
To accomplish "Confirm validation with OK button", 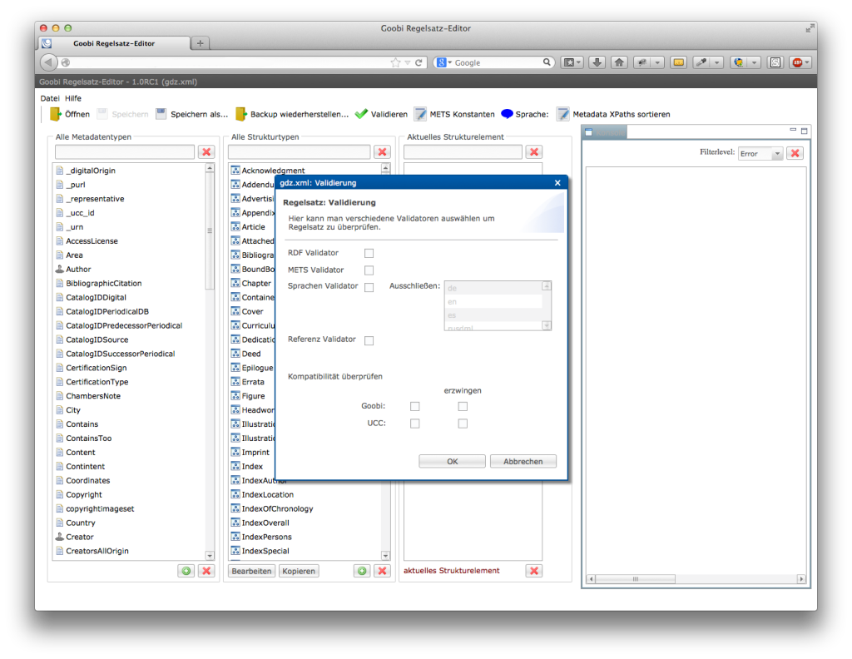I will [452, 461].
